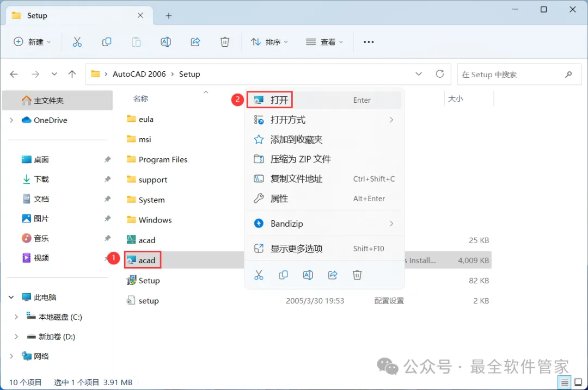588x390 pixels.
Task: Select the support folder
Action: click(x=146, y=180)
